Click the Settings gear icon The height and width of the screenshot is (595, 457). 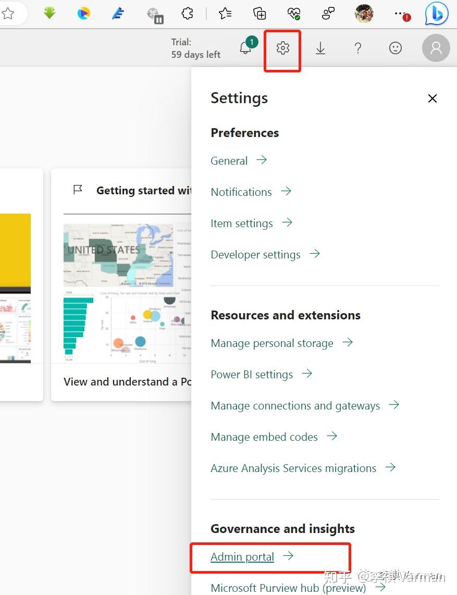coord(282,48)
